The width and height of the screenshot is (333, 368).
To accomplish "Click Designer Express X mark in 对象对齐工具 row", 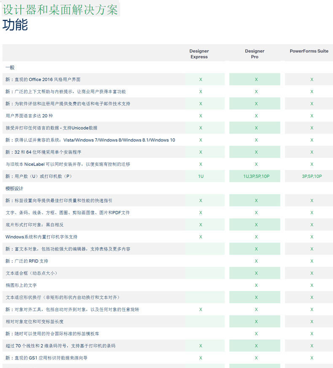I will tap(201, 310).
